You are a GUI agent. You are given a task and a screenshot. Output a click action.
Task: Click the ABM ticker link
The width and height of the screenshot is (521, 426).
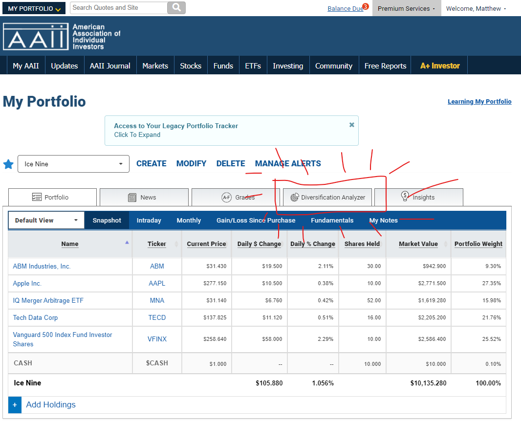click(x=157, y=267)
